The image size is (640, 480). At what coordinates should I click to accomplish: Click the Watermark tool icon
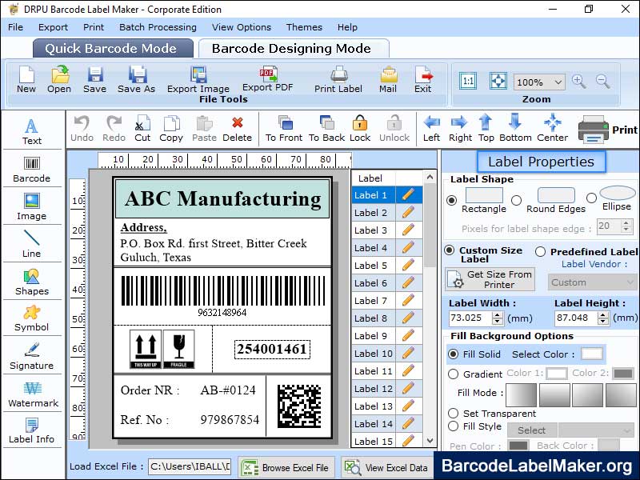[x=32, y=392]
